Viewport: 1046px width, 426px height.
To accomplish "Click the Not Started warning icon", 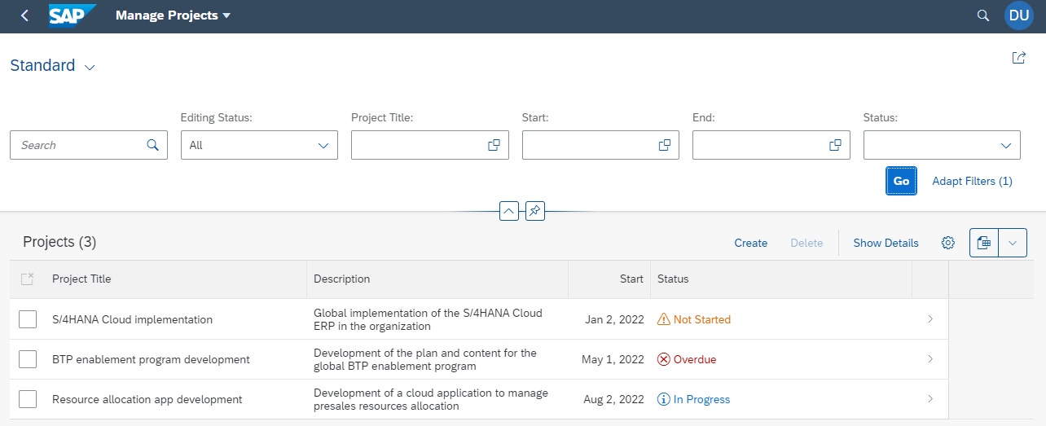I will (664, 319).
